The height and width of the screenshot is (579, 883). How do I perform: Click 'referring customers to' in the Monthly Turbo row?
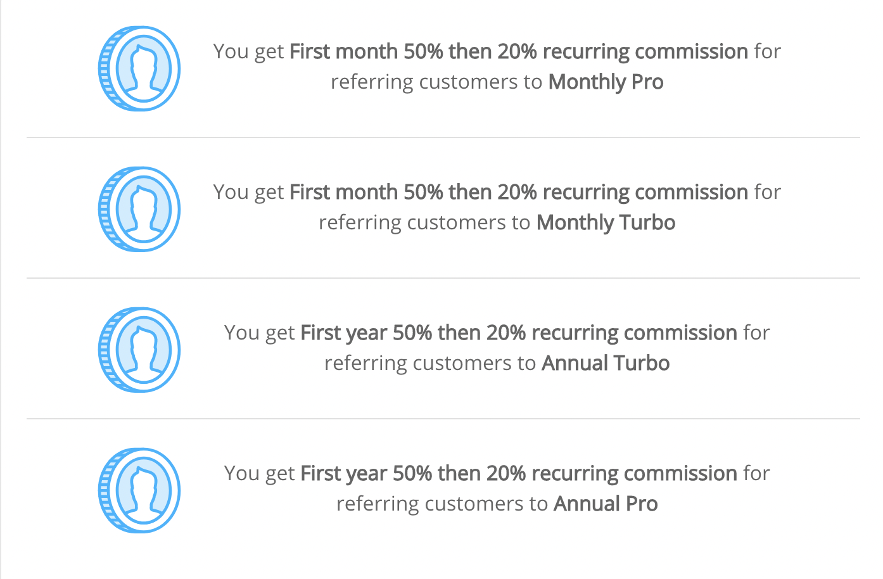tap(424, 223)
